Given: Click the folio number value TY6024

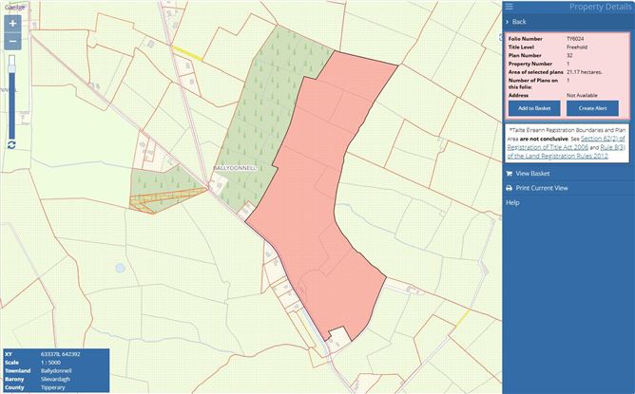Looking at the screenshot, I should [x=575, y=39].
